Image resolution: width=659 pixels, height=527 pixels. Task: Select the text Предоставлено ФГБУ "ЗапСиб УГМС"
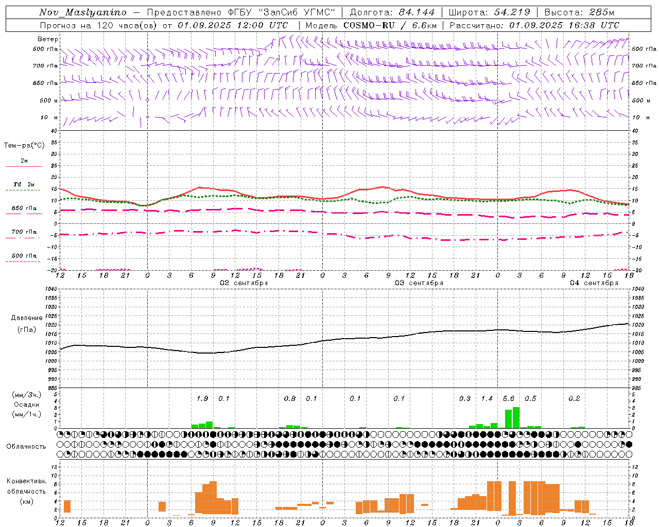242,12
